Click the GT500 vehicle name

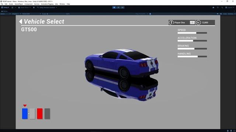point(29,29)
